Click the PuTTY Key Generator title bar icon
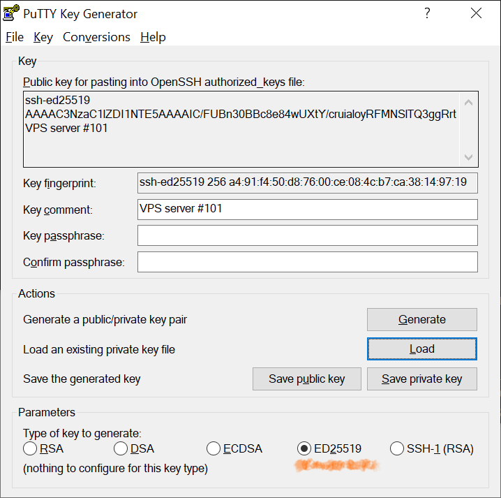501x498 pixels. pyautogui.click(x=11, y=14)
